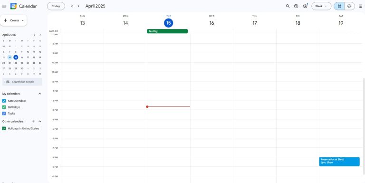
Task: Open the Tax Day all-day event
Action: click(167, 31)
